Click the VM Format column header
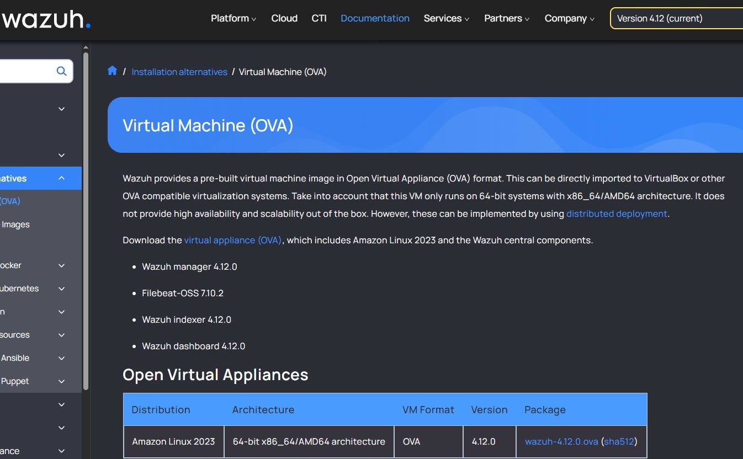The image size is (743, 459). [x=428, y=409]
